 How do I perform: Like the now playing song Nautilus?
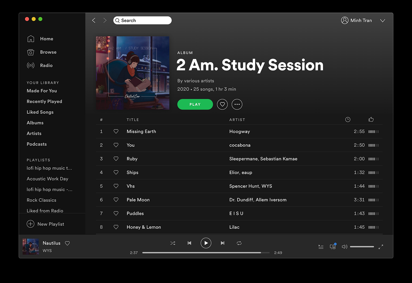(67, 243)
